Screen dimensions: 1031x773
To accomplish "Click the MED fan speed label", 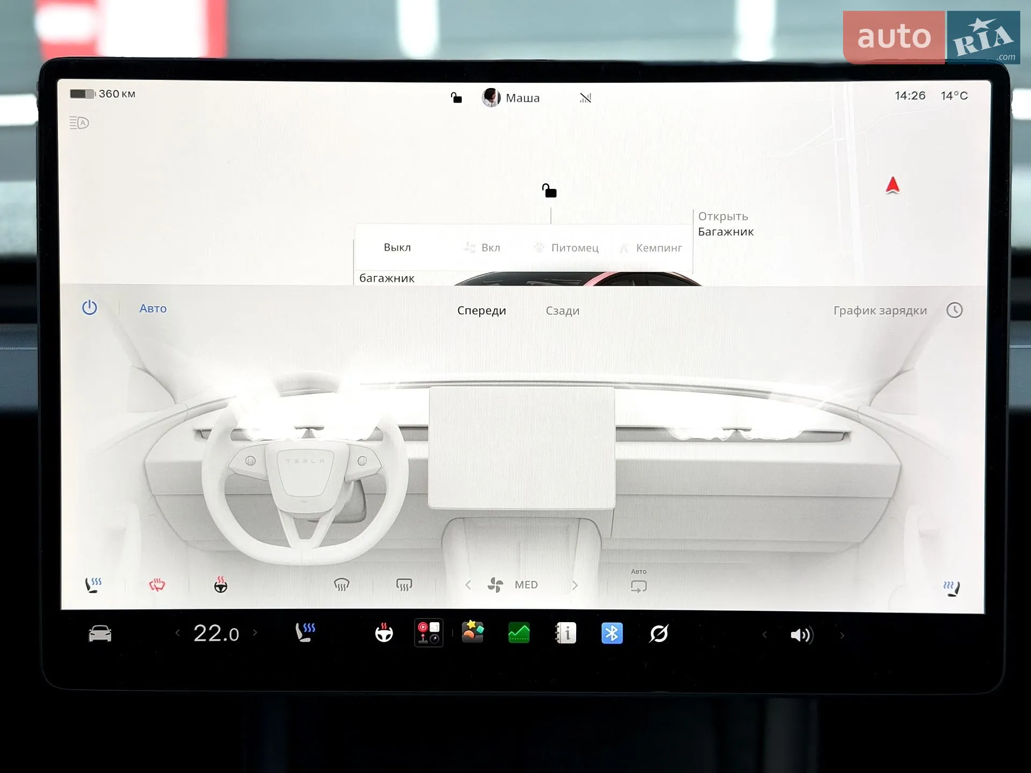I will tap(526, 585).
